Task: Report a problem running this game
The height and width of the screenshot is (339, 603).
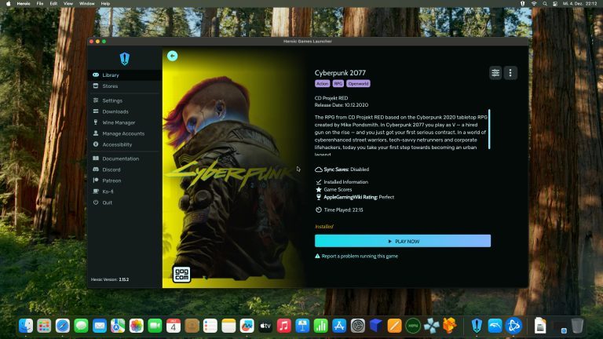Action: tap(356, 256)
